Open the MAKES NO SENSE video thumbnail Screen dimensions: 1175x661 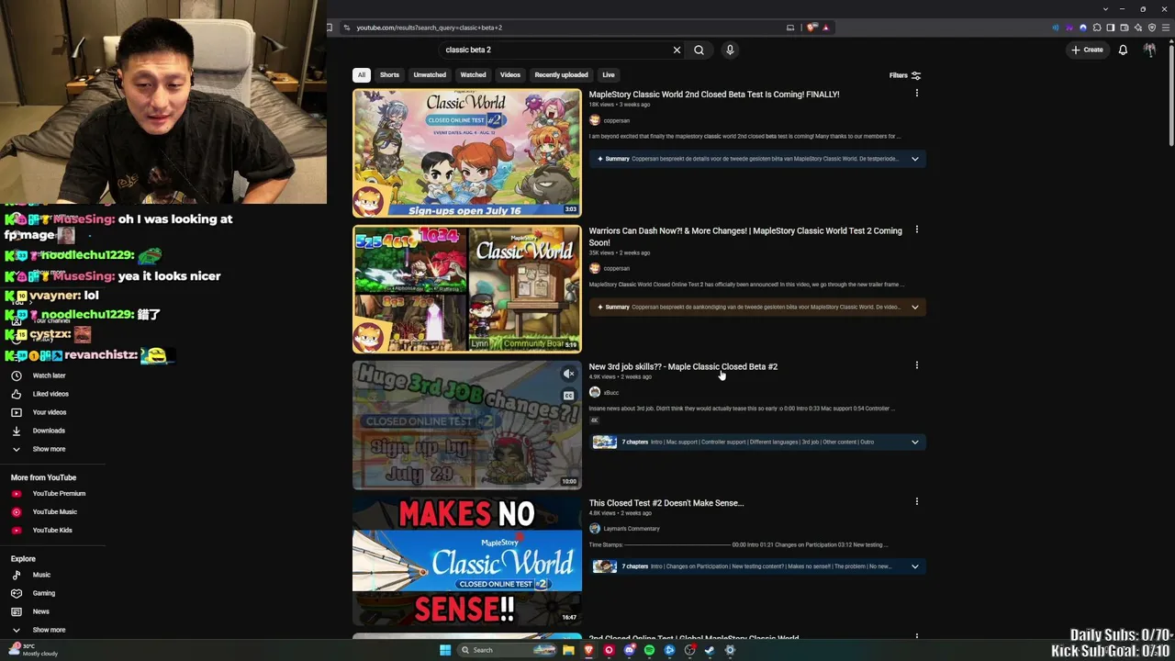click(x=467, y=562)
